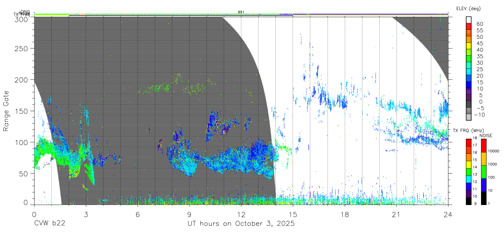Click the "Range Gate" y-axis label
Viewport: 504px width, 232px height.
[x=6, y=111]
